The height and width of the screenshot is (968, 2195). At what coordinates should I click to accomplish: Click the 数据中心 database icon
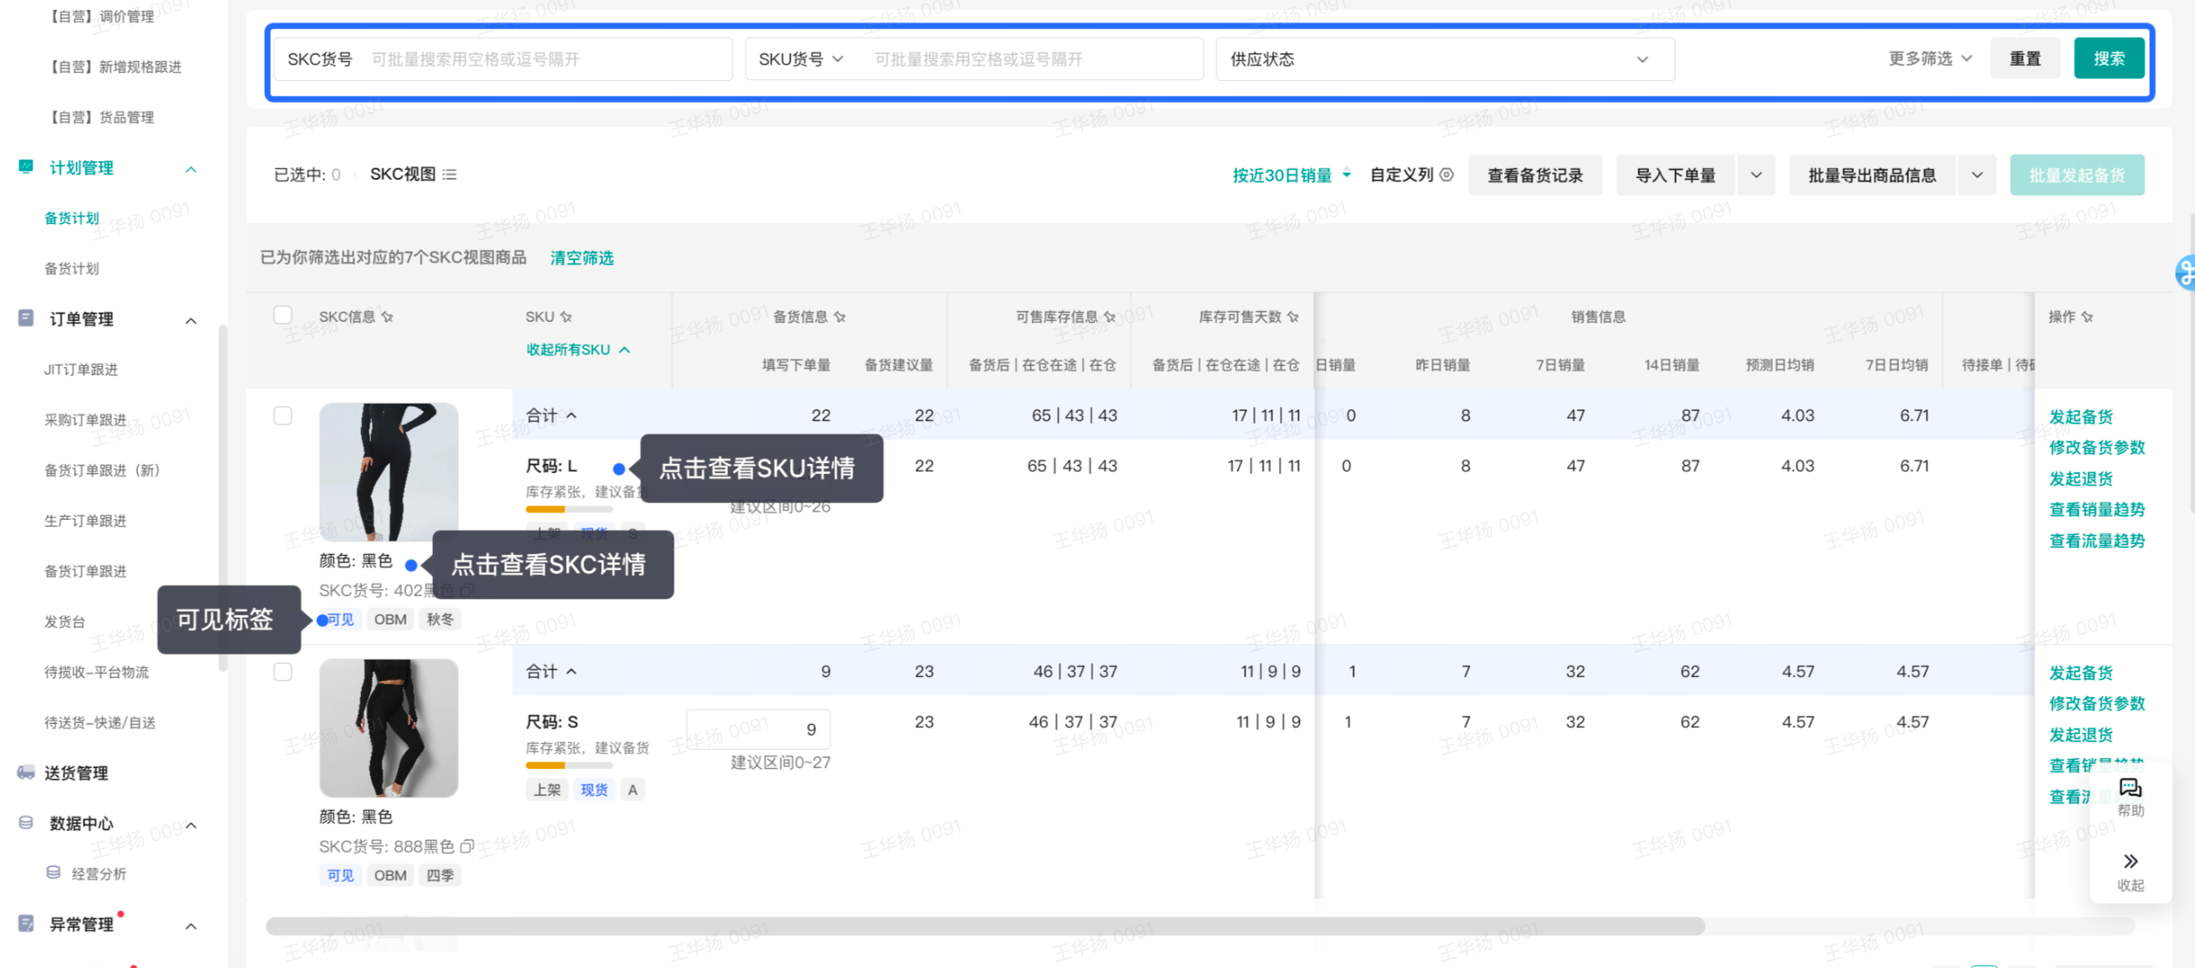pos(26,823)
